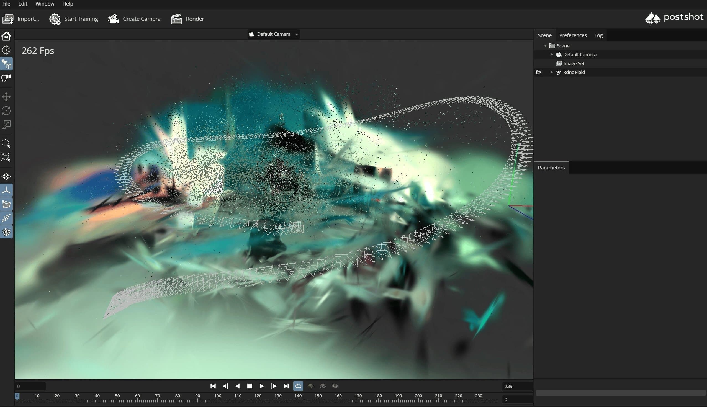The height and width of the screenshot is (407, 707).
Task: Toggle sparse point cloud display
Action: point(6,218)
